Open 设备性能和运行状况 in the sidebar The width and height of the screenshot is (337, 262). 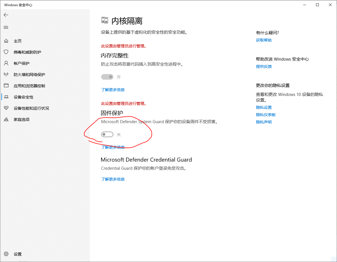coord(6,108)
